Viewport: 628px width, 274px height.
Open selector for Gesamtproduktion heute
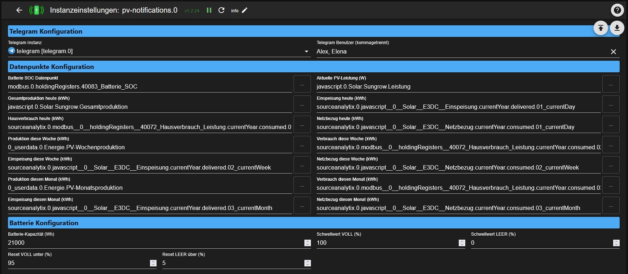302,104
